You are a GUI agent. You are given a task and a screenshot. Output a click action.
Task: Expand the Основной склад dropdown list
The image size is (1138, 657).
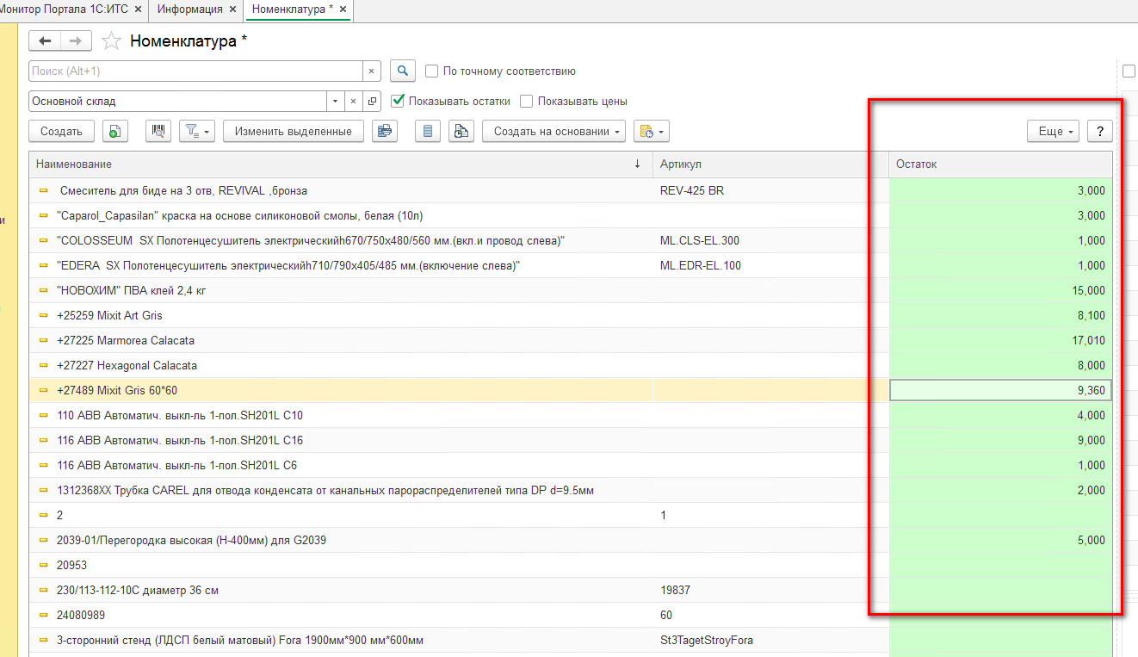pyautogui.click(x=336, y=102)
